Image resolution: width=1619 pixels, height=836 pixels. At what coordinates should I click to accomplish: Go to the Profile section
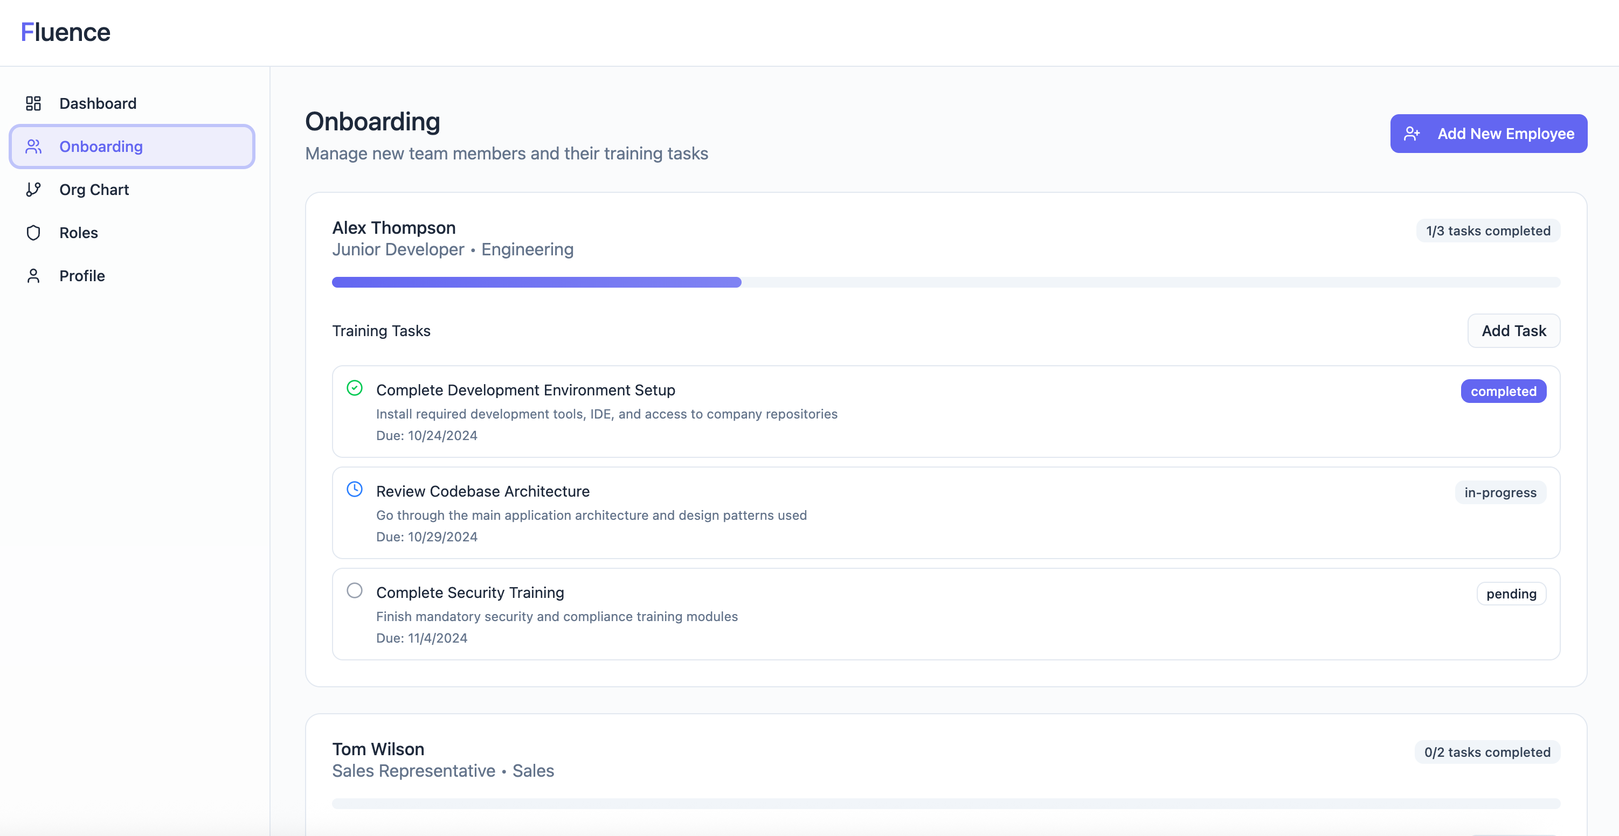pos(82,276)
